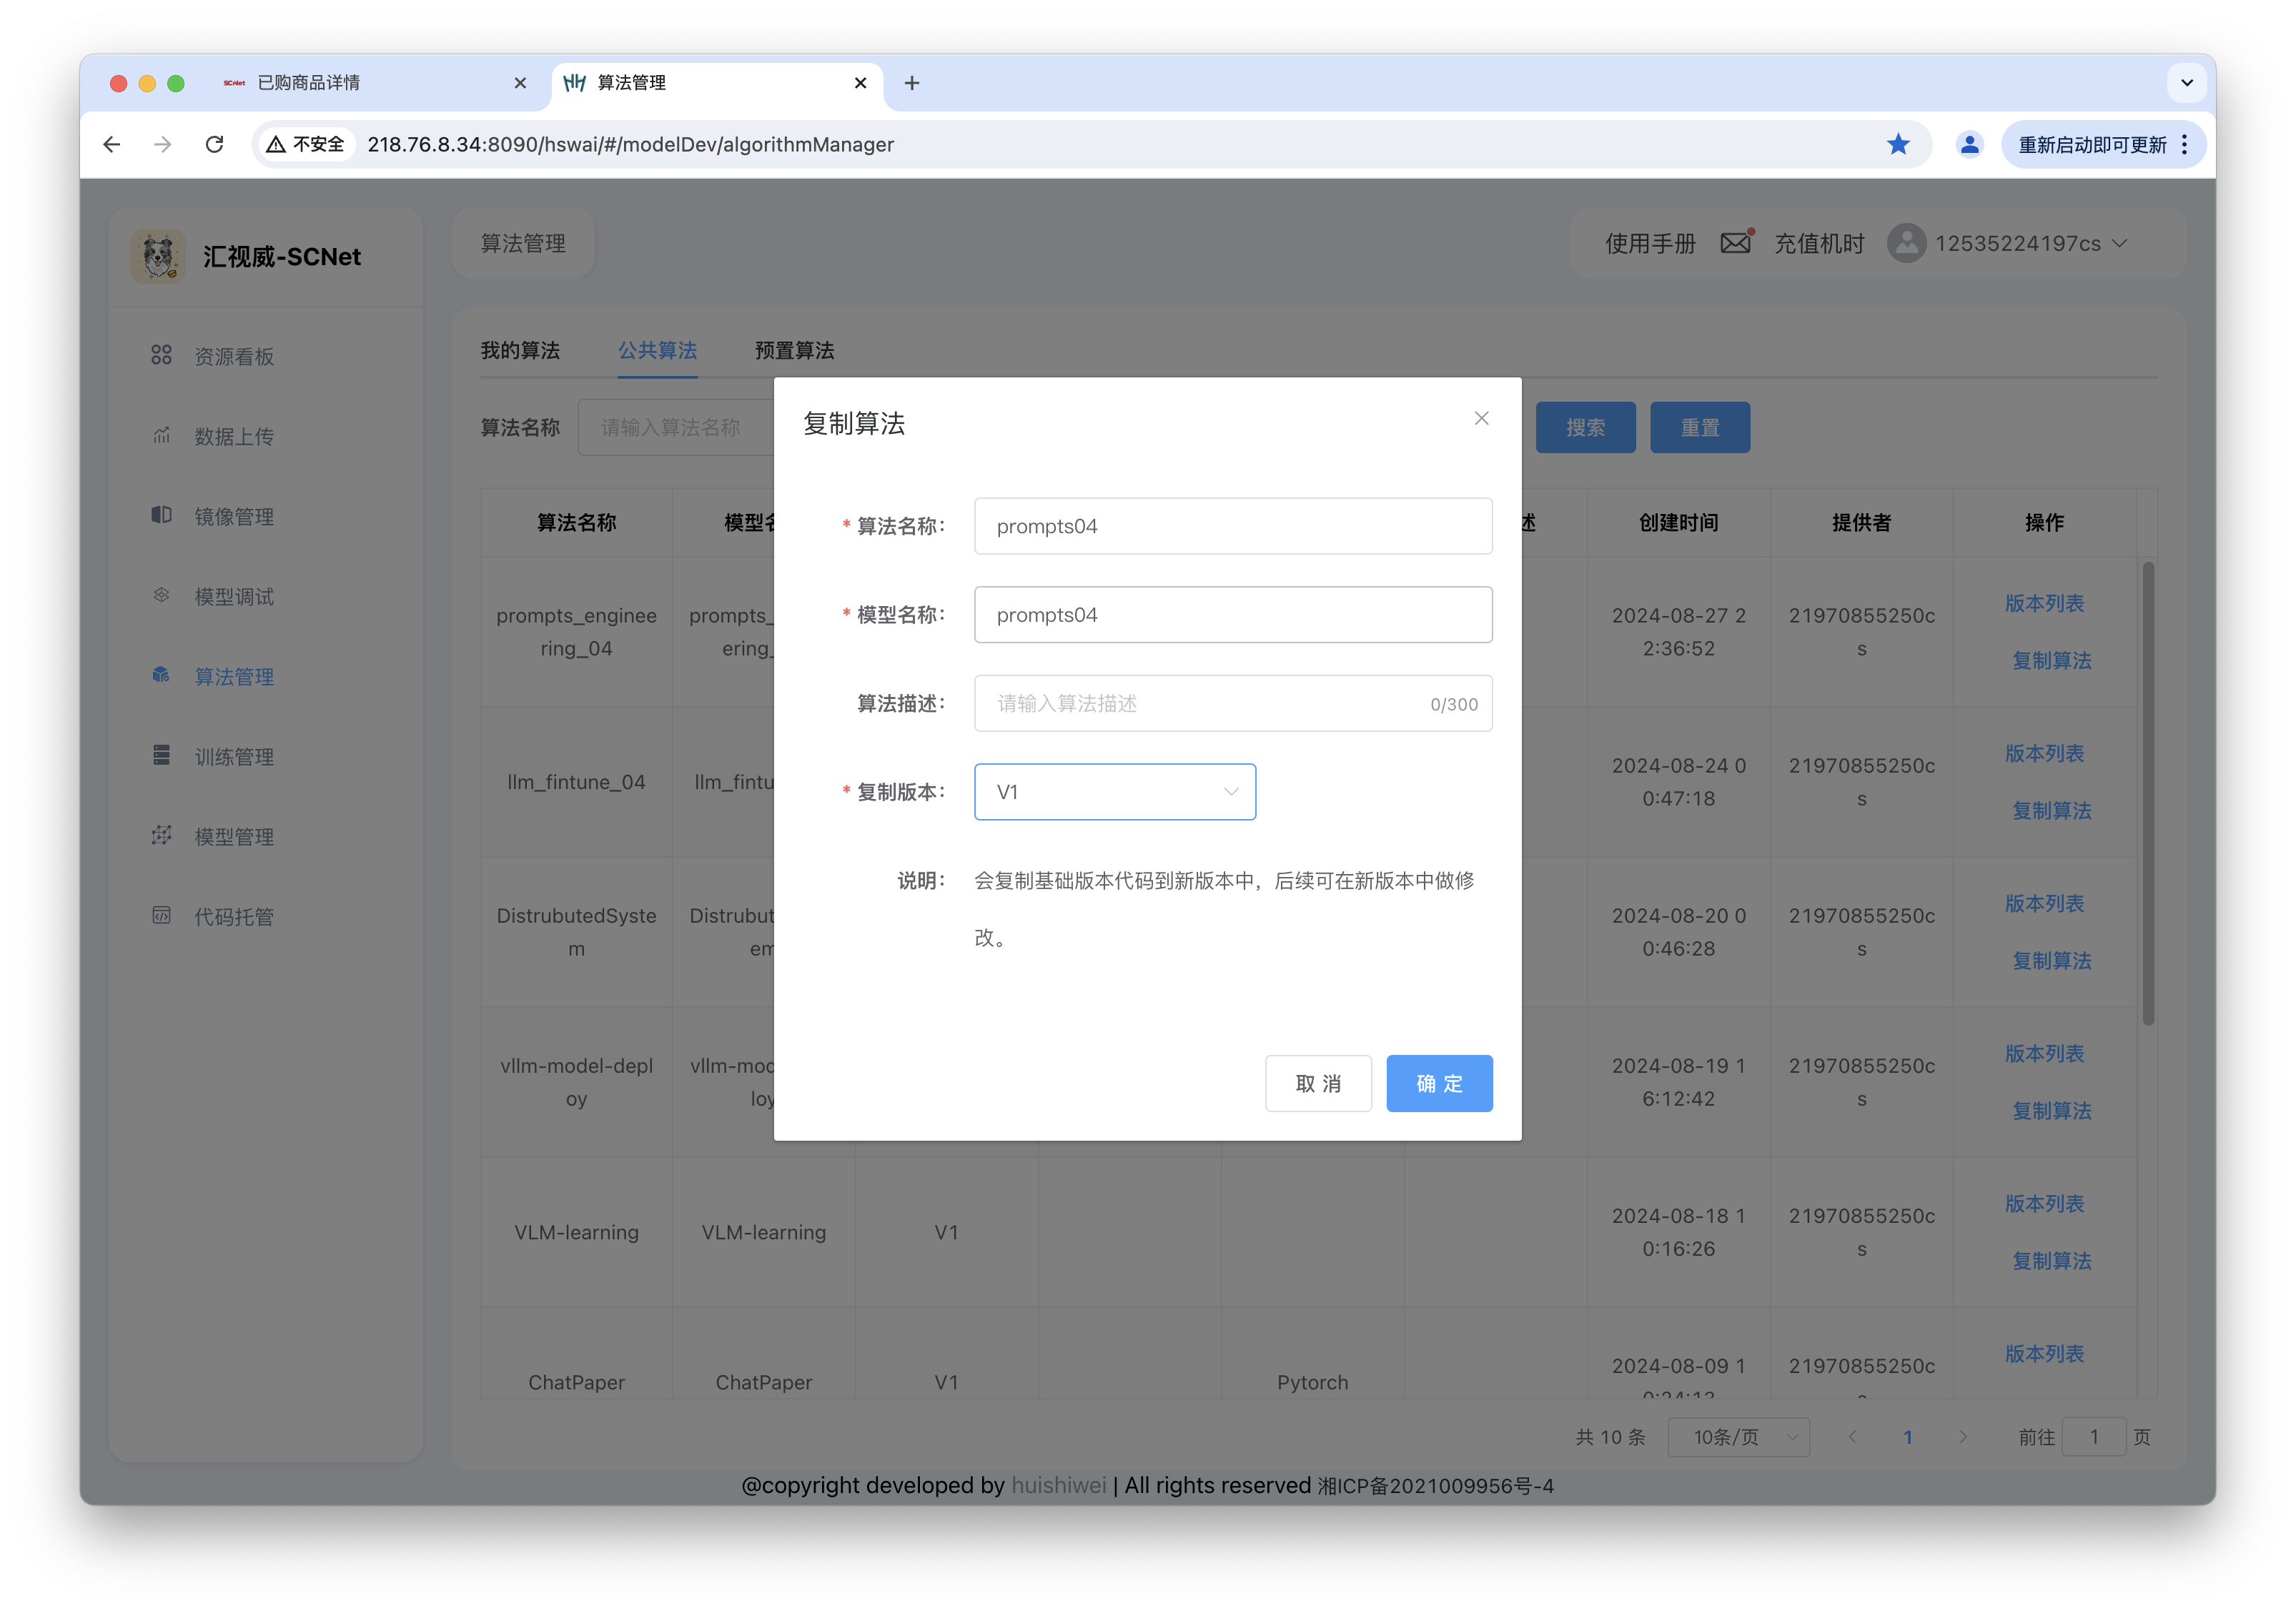Open the 10条/页 page size dropdown
This screenshot has width=2296, height=1611.
click(x=1738, y=1437)
